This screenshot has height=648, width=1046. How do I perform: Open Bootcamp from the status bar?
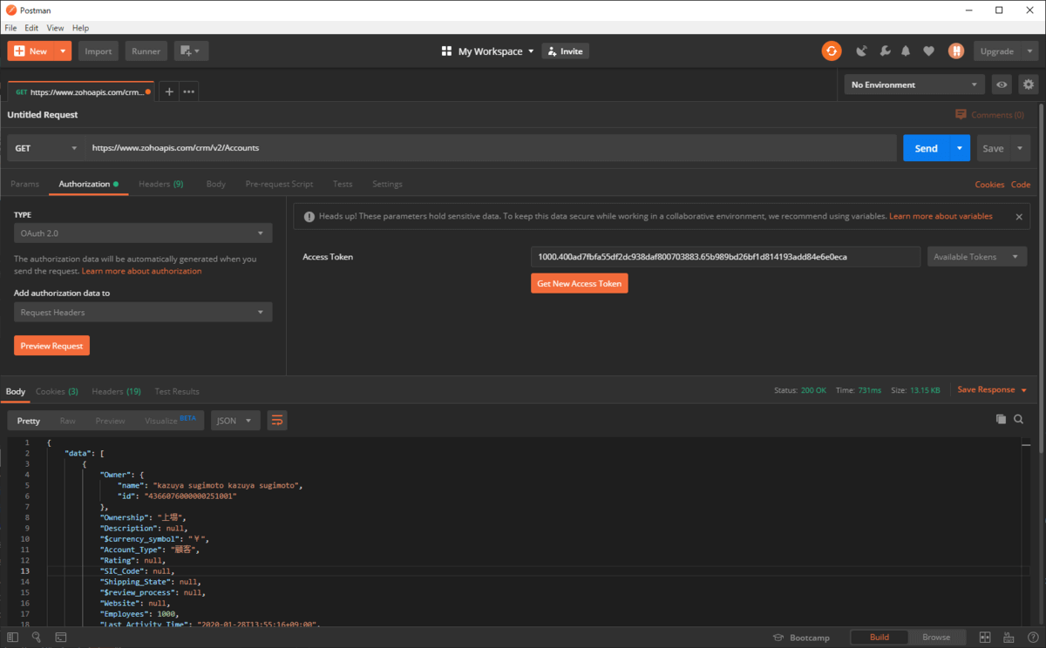[x=801, y=638]
